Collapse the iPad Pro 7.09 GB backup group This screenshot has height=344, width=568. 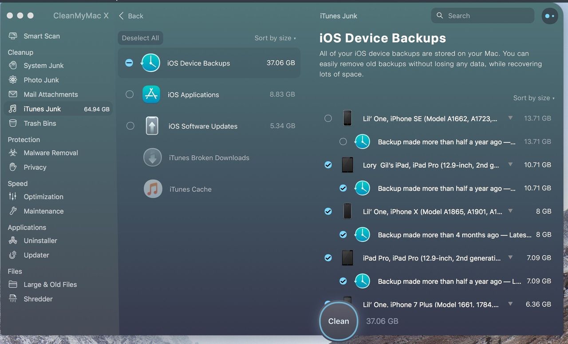pos(510,257)
